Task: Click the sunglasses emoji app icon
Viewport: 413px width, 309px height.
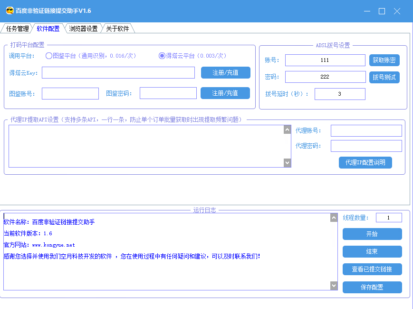Action: tap(10, 11)
